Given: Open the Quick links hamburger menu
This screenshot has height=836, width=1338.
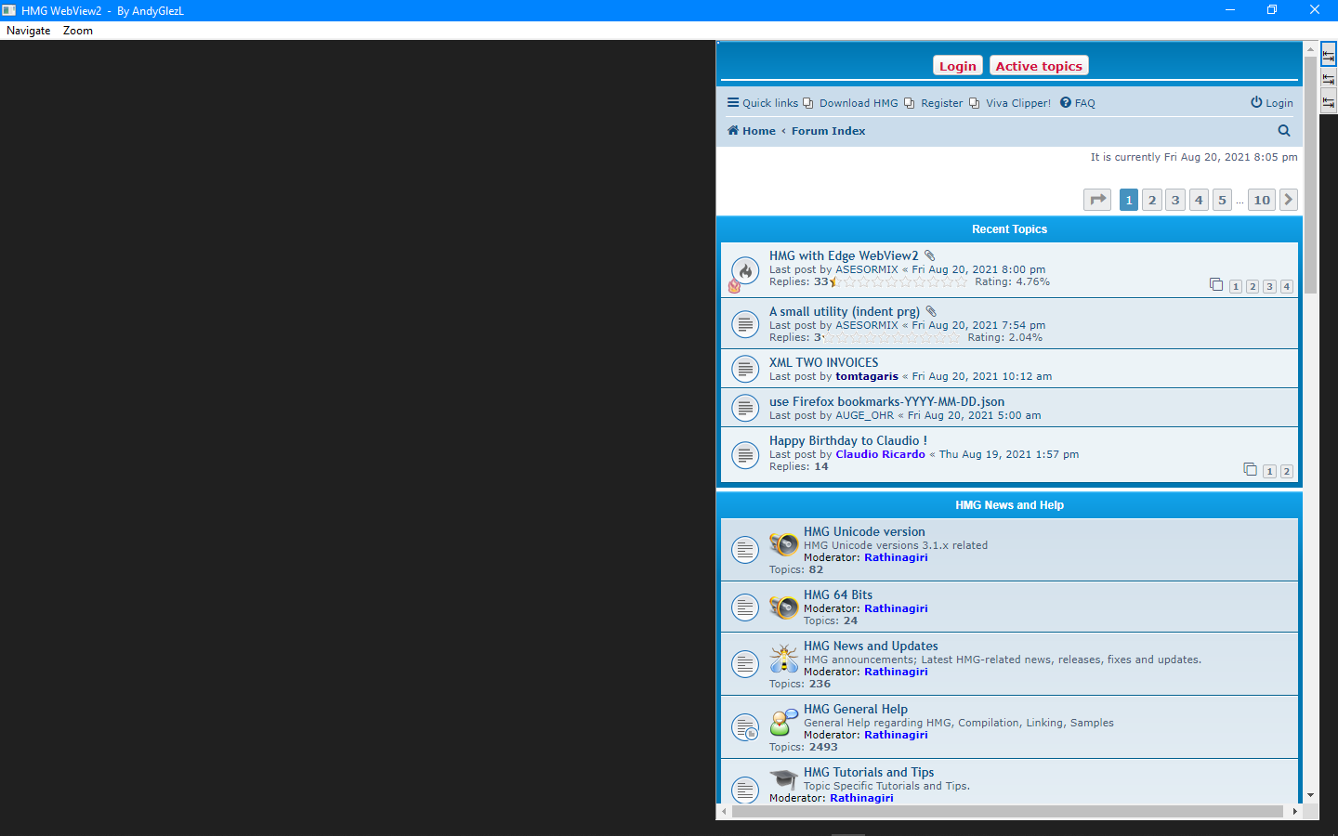Looking at the screenshot, I should pyautogui.click(x=733, y=103).
